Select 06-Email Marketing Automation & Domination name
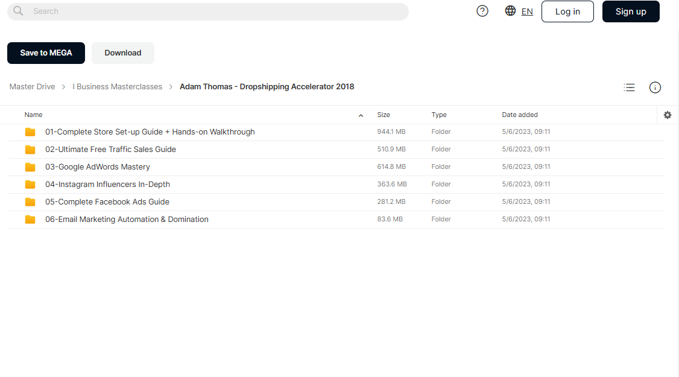The height and width of the screenshot is (377, 679). point(127,220)
